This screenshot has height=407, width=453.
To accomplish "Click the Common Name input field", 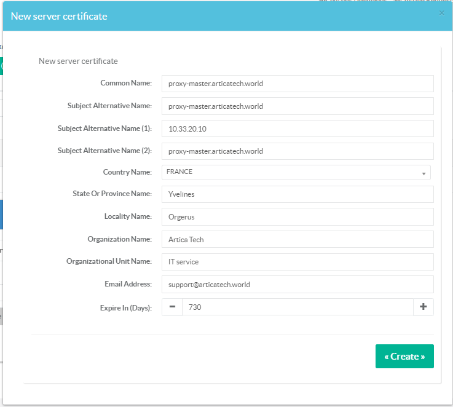I will coord(297,84).
